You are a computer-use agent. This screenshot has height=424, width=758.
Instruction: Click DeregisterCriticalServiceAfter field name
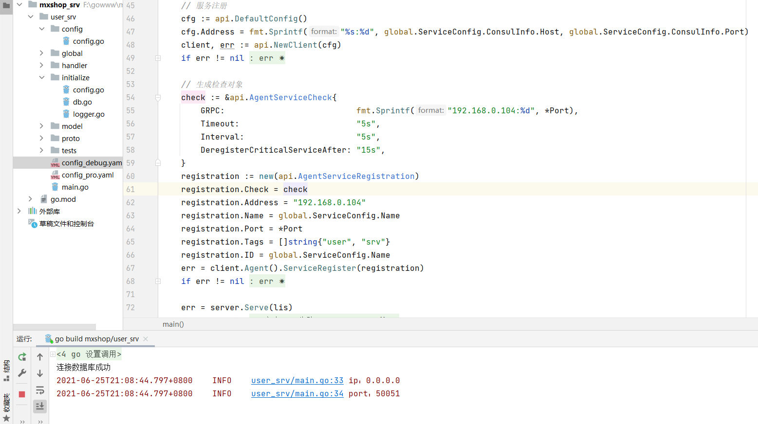(274, 150)
